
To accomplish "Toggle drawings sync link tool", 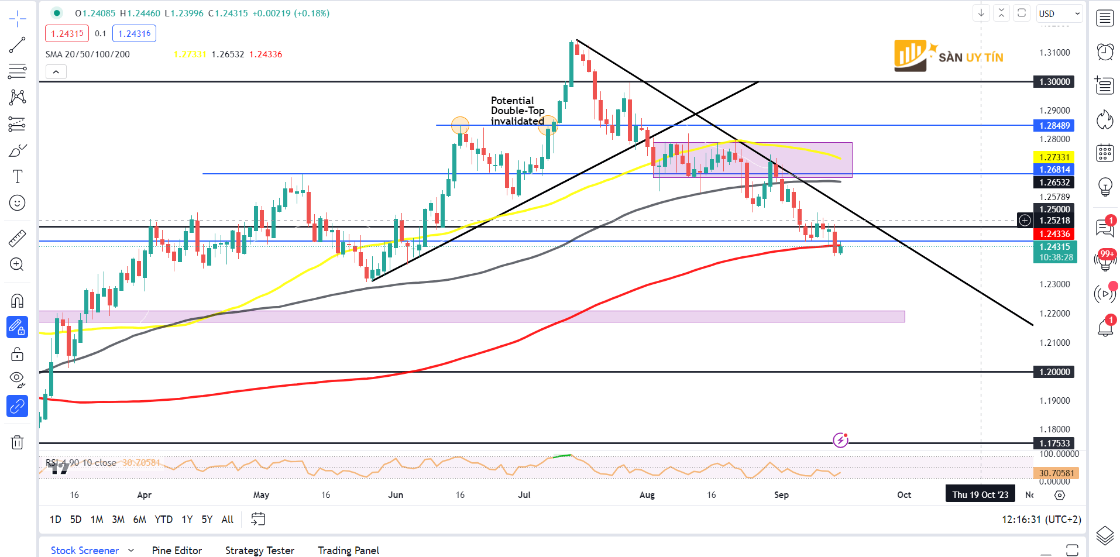I will click(18, 406).
